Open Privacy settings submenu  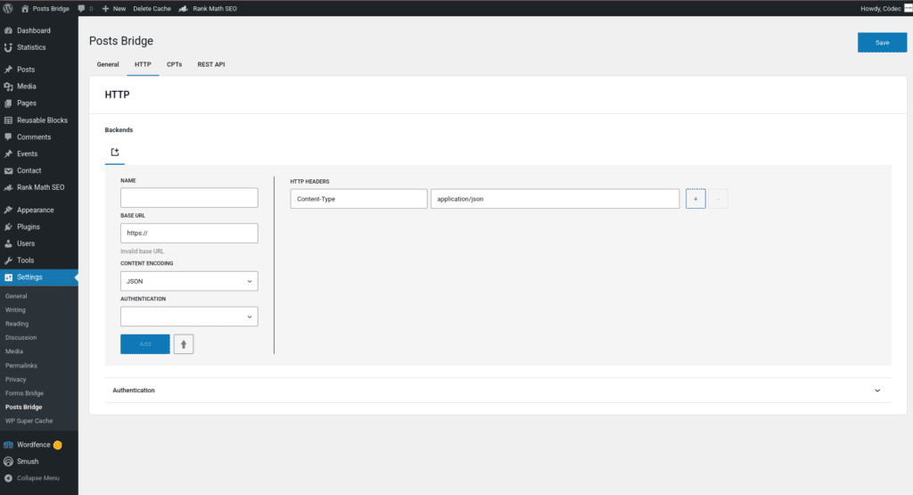[16, 380]
